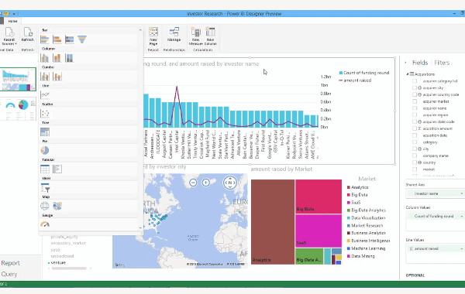
Task: Zoom in on the map visual
Action: 206,183
